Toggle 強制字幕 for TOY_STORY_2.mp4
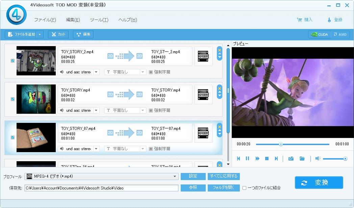Screen dimensions: 354x208 point(151,72)
